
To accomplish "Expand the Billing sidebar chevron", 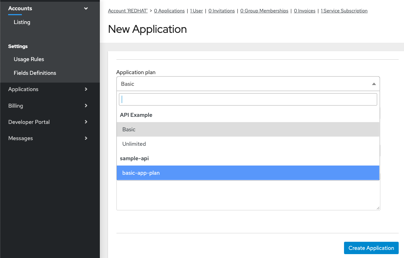I will (86, 106).
